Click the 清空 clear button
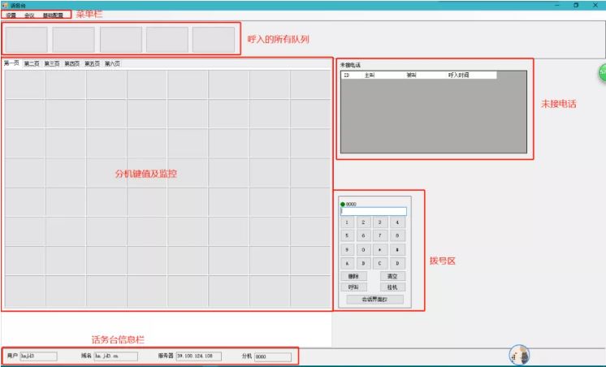The width and height of the screenshot is (606, 367). pos(392,276)
